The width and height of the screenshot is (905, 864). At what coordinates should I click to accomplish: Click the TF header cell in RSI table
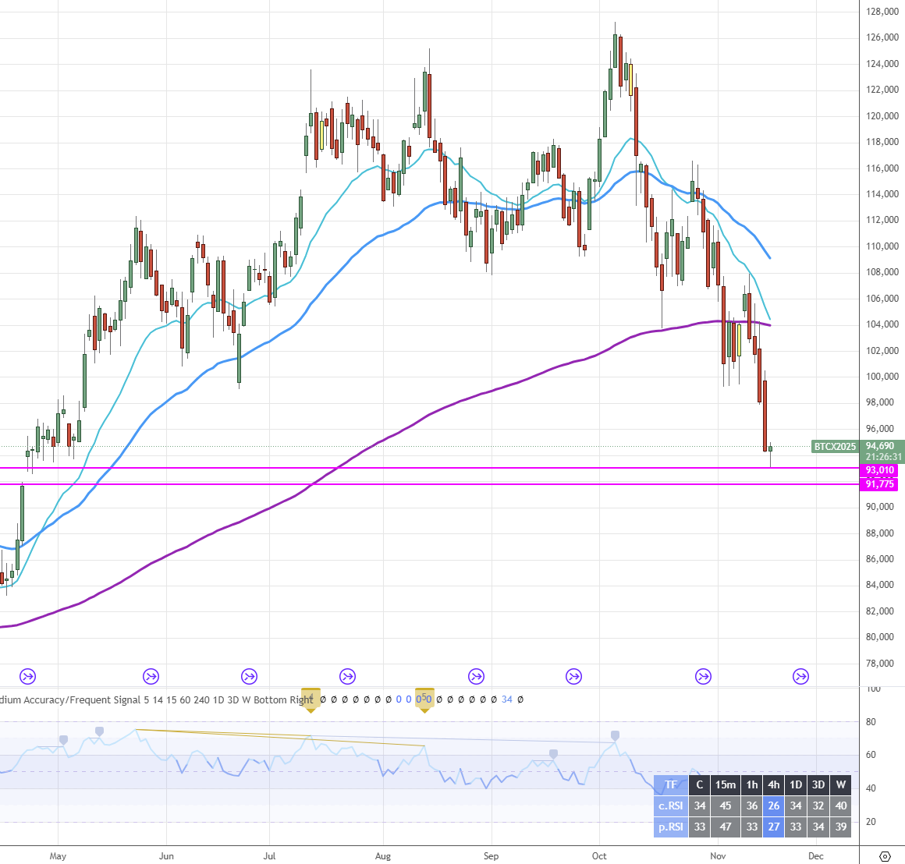click(671, 784)
